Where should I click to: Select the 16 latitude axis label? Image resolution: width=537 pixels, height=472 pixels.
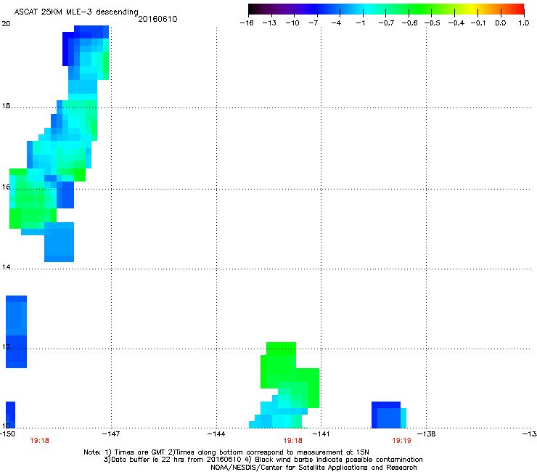click(x=6, y=187)
